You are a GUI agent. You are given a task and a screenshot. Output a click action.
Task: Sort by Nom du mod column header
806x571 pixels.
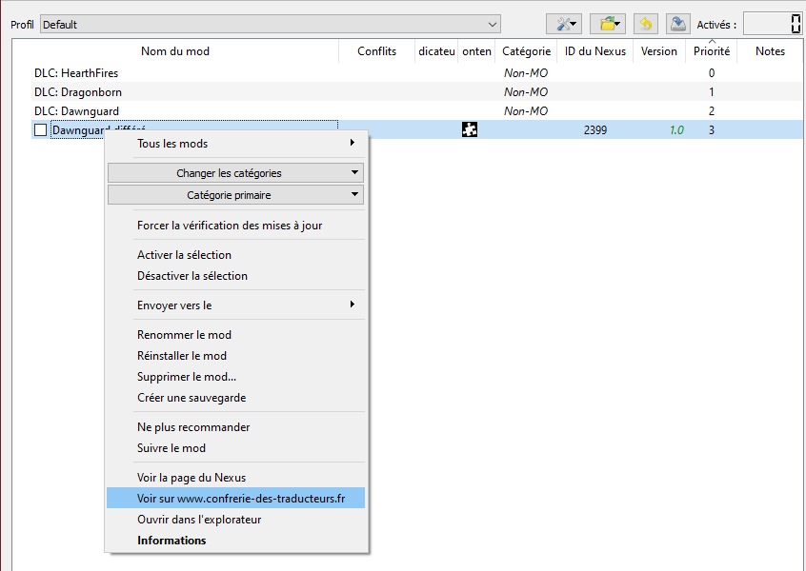click(x=175, y=51)
